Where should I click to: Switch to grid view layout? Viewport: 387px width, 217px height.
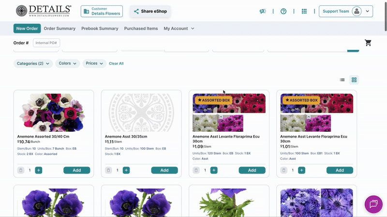(354, 80)
